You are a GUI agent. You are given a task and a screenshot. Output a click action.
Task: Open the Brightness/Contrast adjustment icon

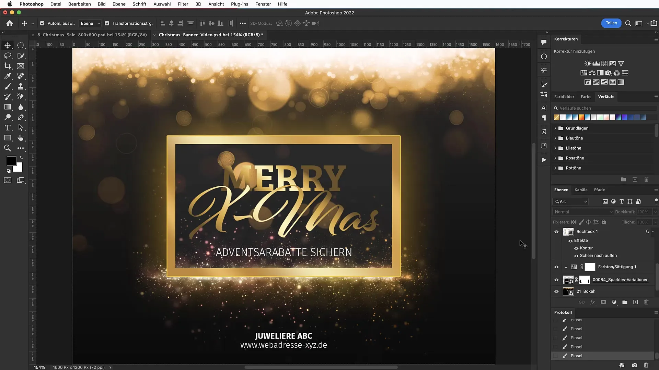click(x=588, y=64)
